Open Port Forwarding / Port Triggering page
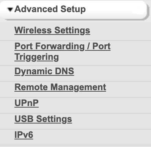Image resolution: width=151 pixels, height=147 pixels. pos(63,52)
